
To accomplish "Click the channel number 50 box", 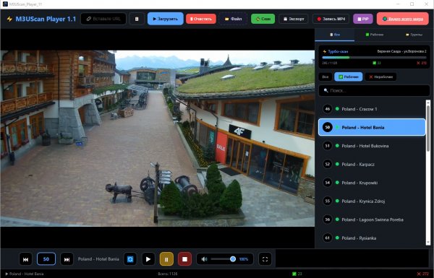I will [x=46, y=259].
